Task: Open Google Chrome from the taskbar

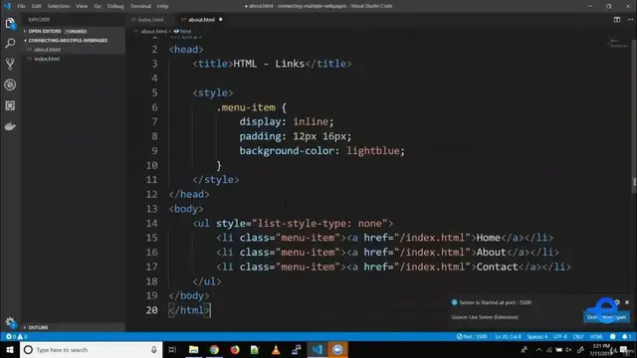Action: pos(214,349)
